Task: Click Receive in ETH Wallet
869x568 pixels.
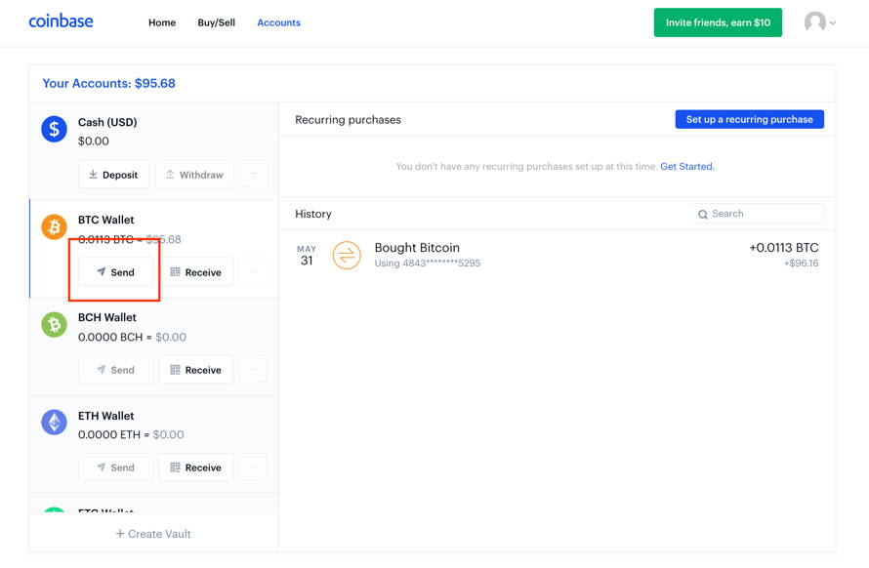Action: (x=196, y=467)
